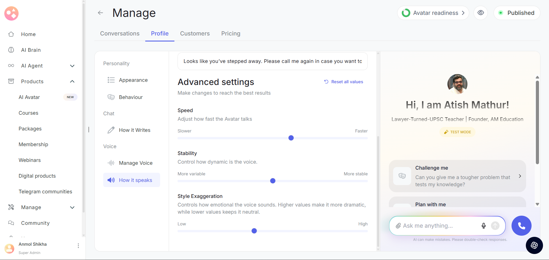Click the attachment paperclip icon
549x260 pixels.
tap(398, 226)
